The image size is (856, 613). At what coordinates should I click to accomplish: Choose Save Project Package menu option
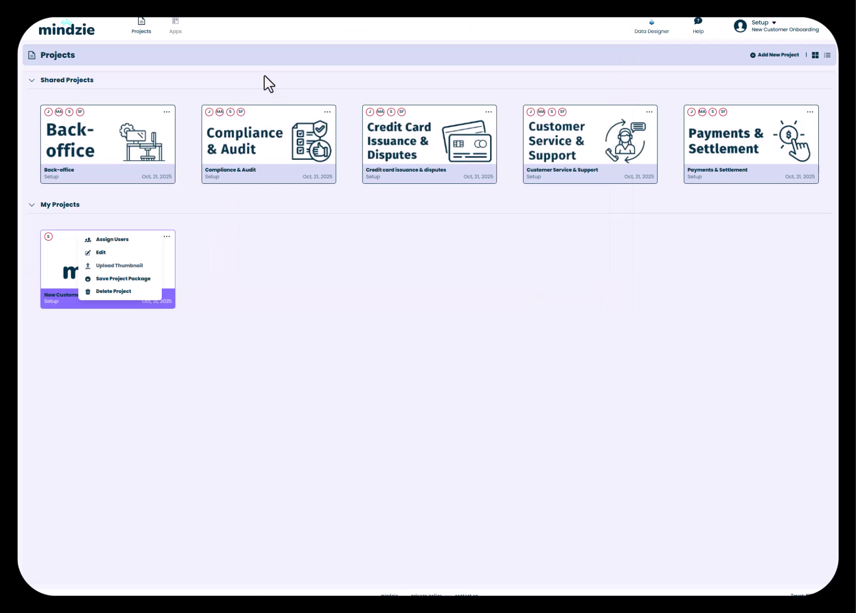[123, 279]
